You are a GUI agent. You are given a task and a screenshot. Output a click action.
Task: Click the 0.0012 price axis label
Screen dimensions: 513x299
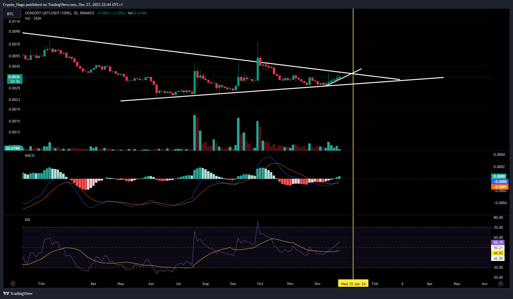click(x=14, y=132)
